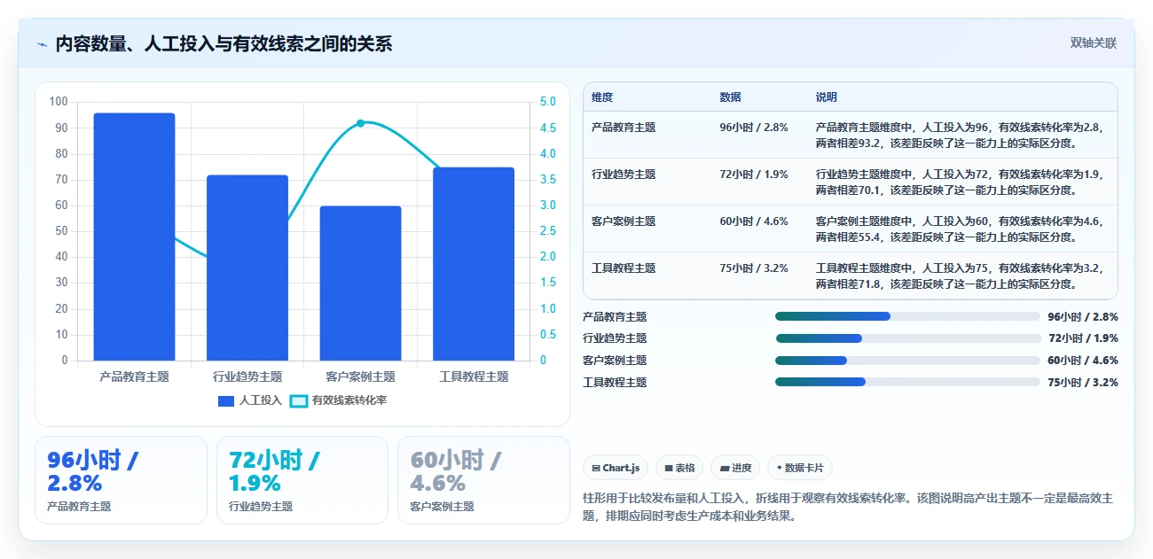Click the 表格 tag chip
1153x559 pixels.
[x=679, y=468]
